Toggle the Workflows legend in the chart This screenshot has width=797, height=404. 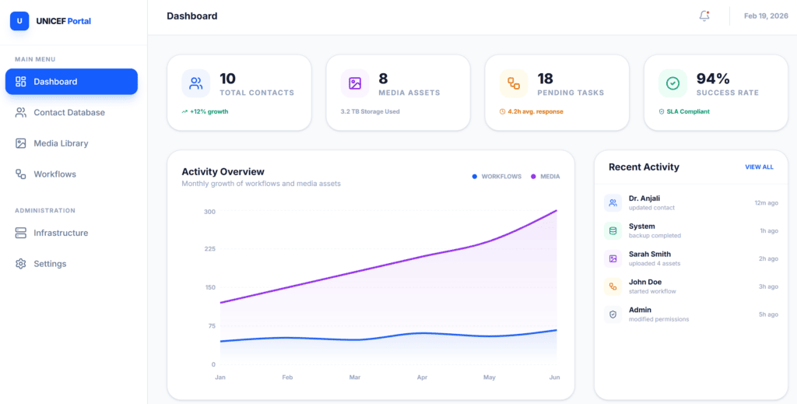(497, 177)
